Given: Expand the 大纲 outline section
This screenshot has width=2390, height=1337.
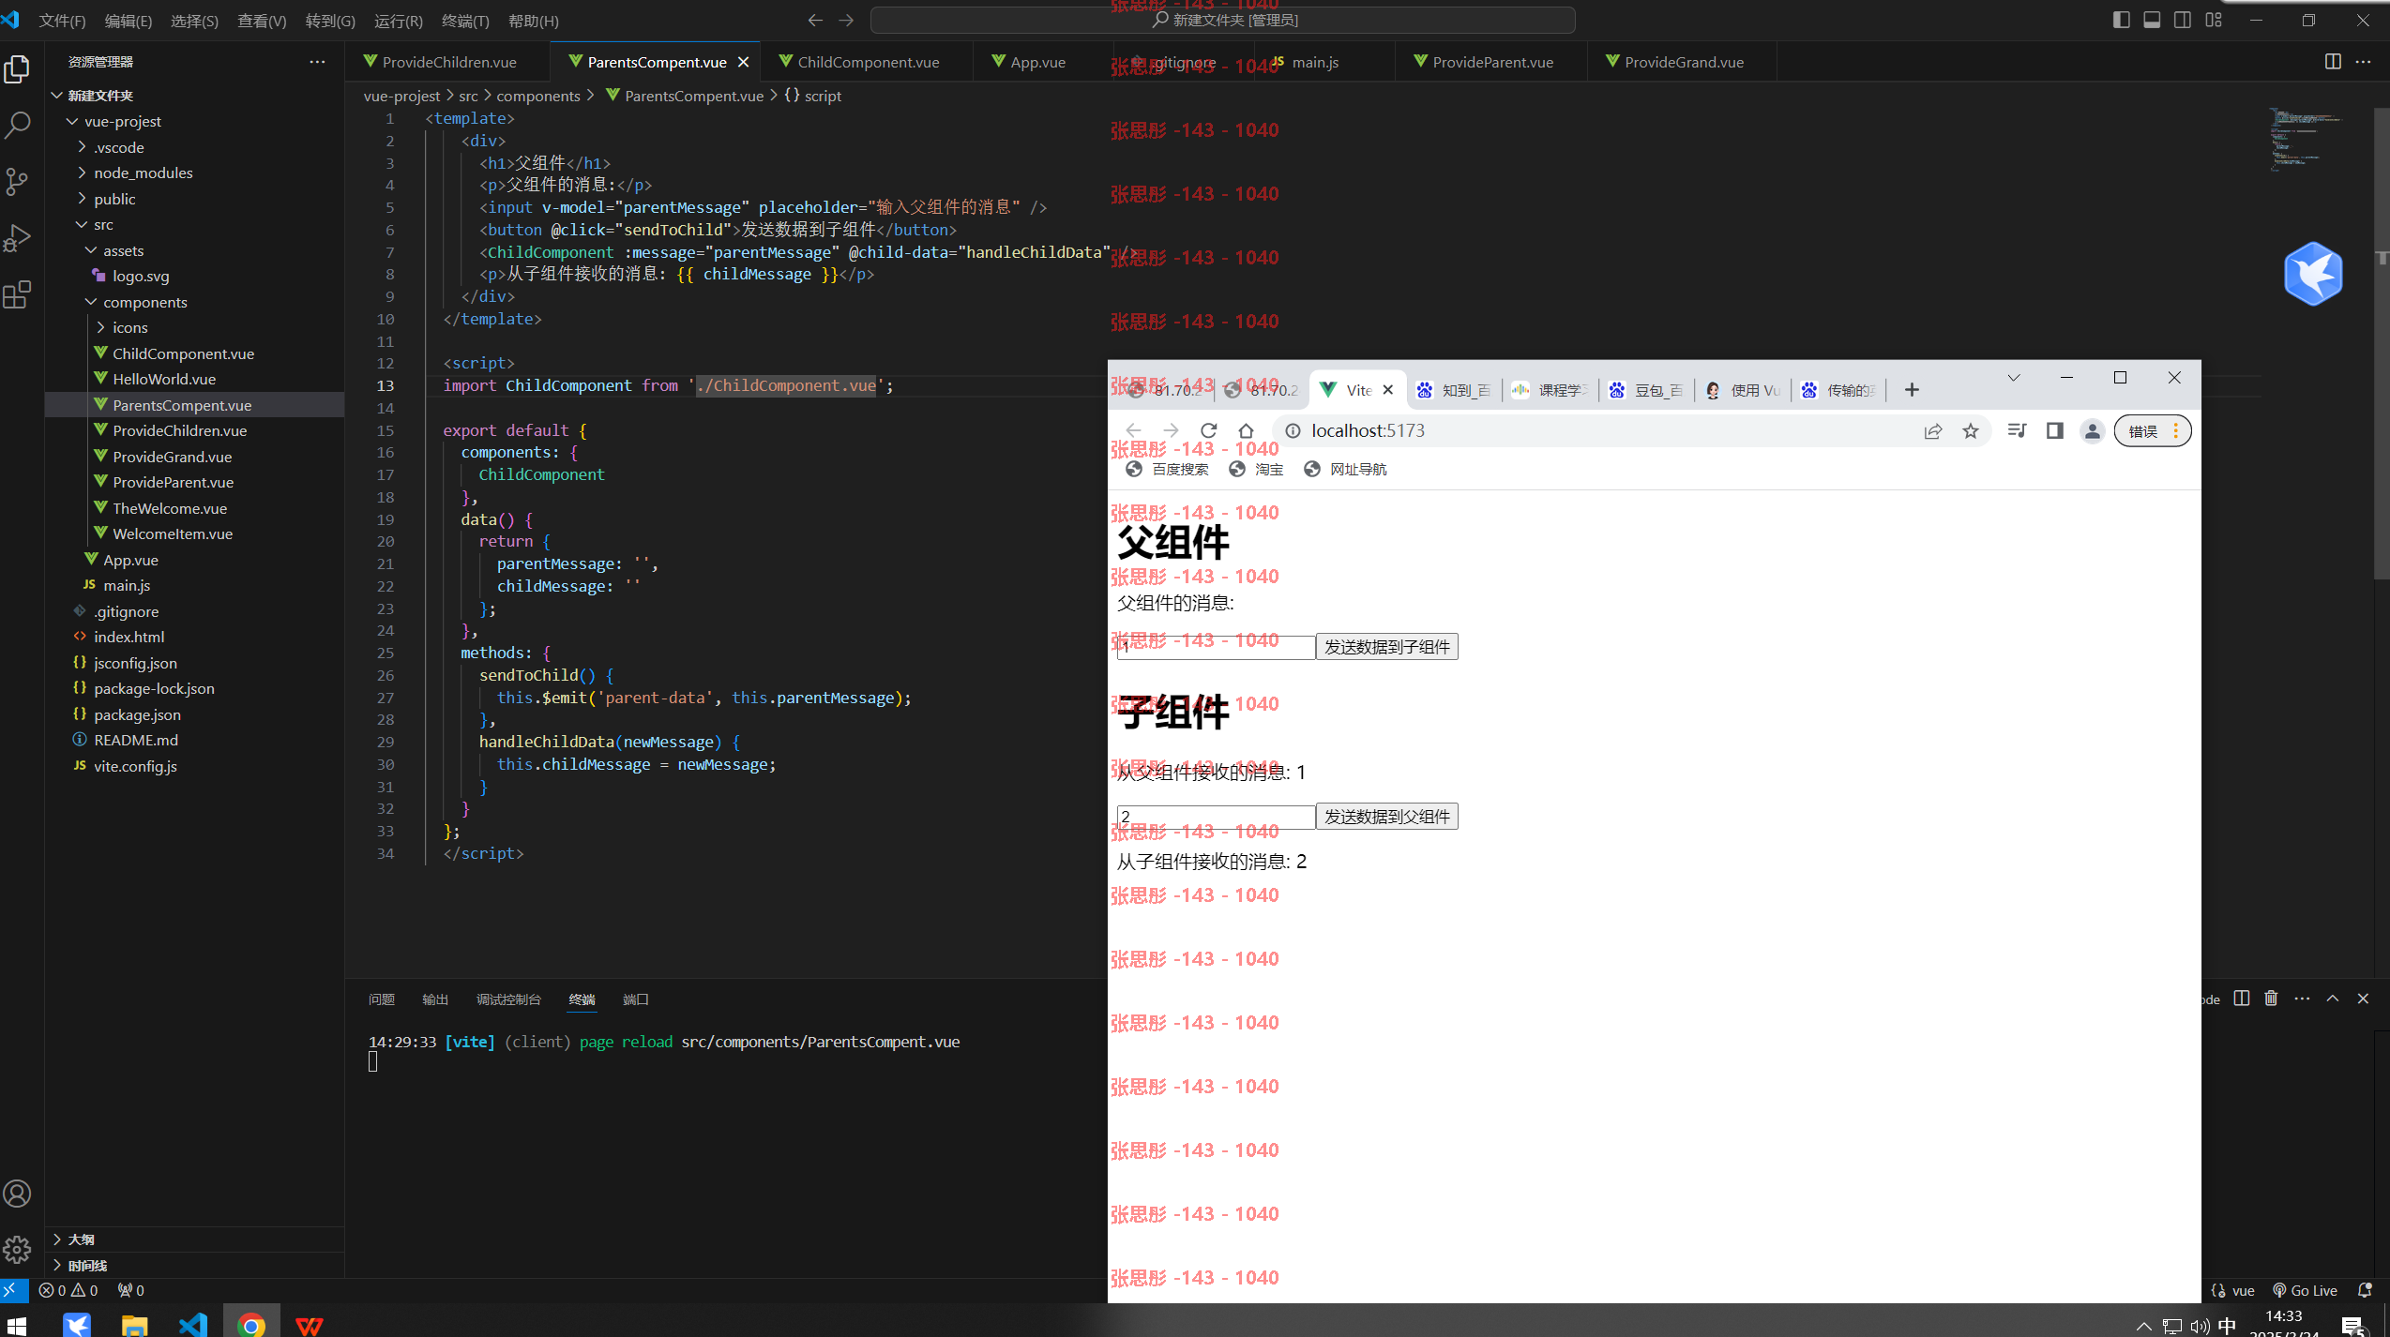Looking at the screenshot, I should [x=81, y=1239].
